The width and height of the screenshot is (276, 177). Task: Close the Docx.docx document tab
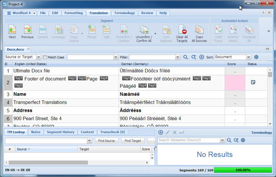coord(28,49)
